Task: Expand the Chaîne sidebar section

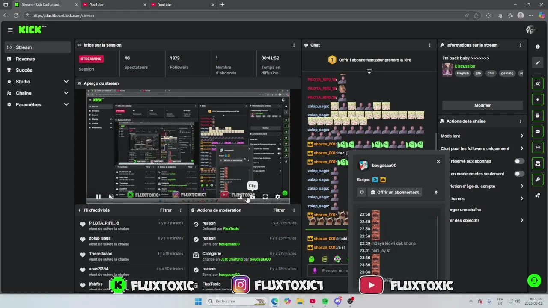Action: coord(38,93)
